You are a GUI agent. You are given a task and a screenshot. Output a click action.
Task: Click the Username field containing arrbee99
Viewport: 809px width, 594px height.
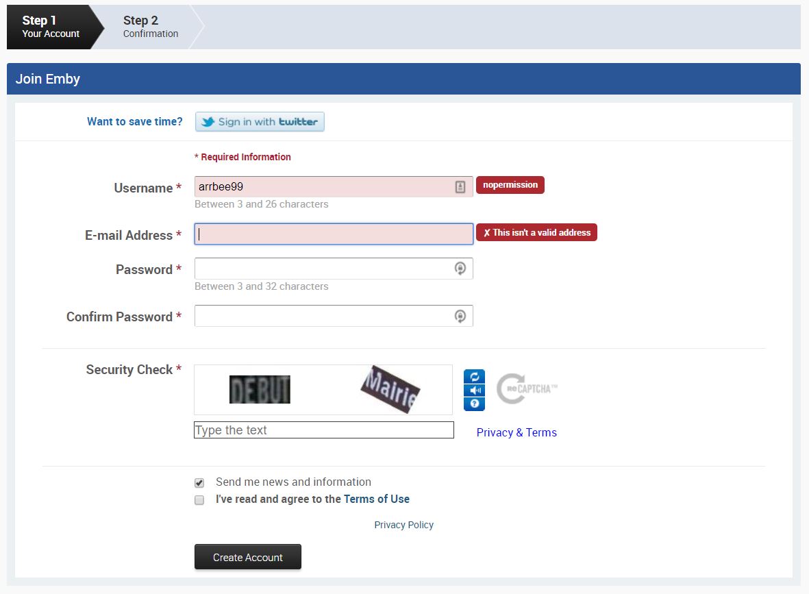[x=322, y=187]
